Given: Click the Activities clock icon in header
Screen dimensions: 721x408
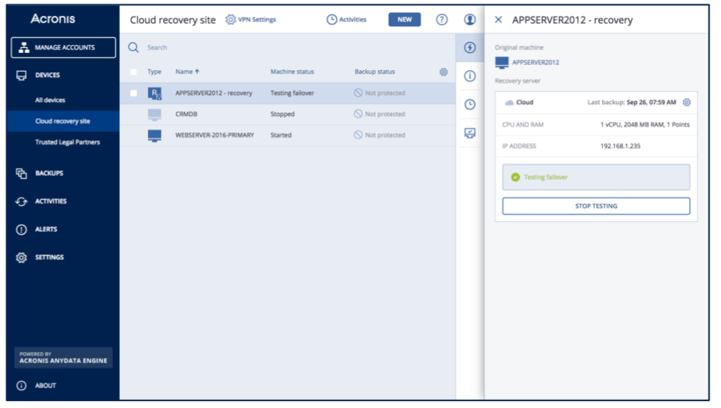Looking at the screenshot, I should coord(331,19).
